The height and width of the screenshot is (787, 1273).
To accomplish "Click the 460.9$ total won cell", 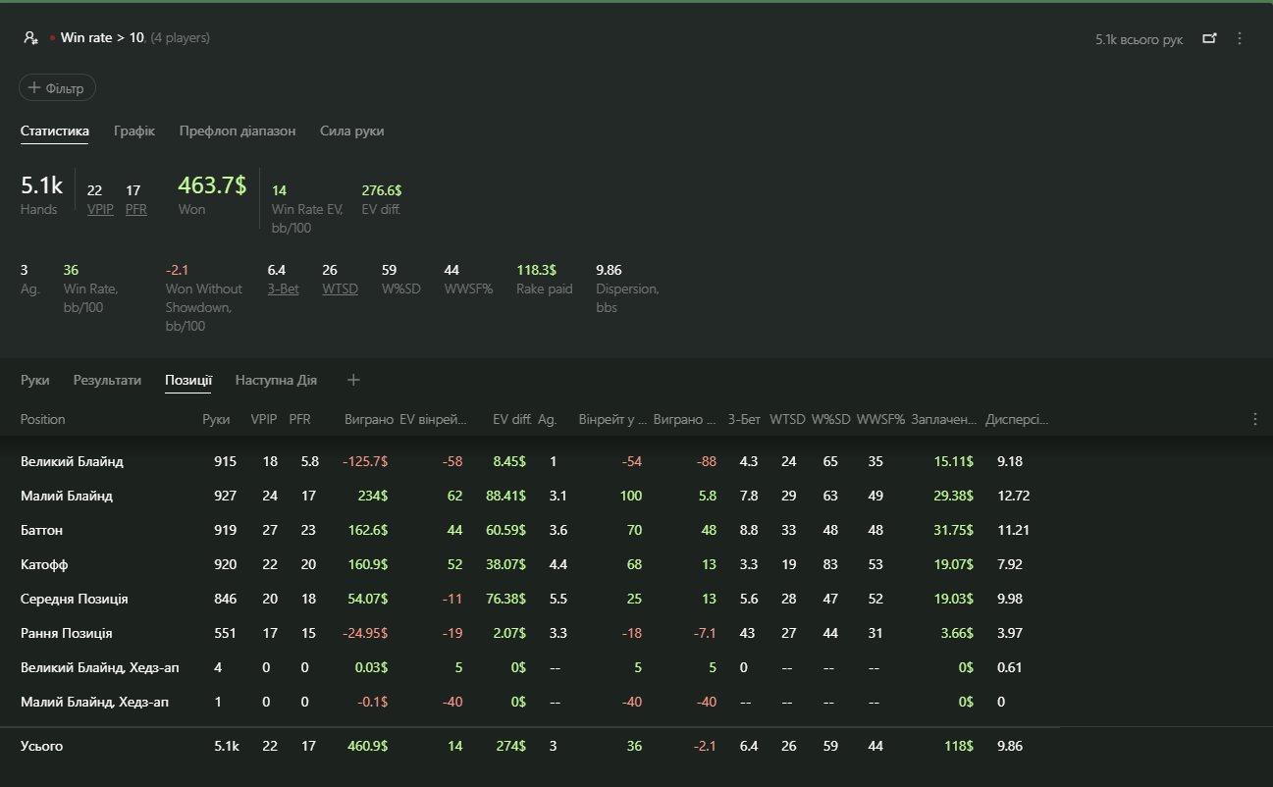I will [368, 746].
